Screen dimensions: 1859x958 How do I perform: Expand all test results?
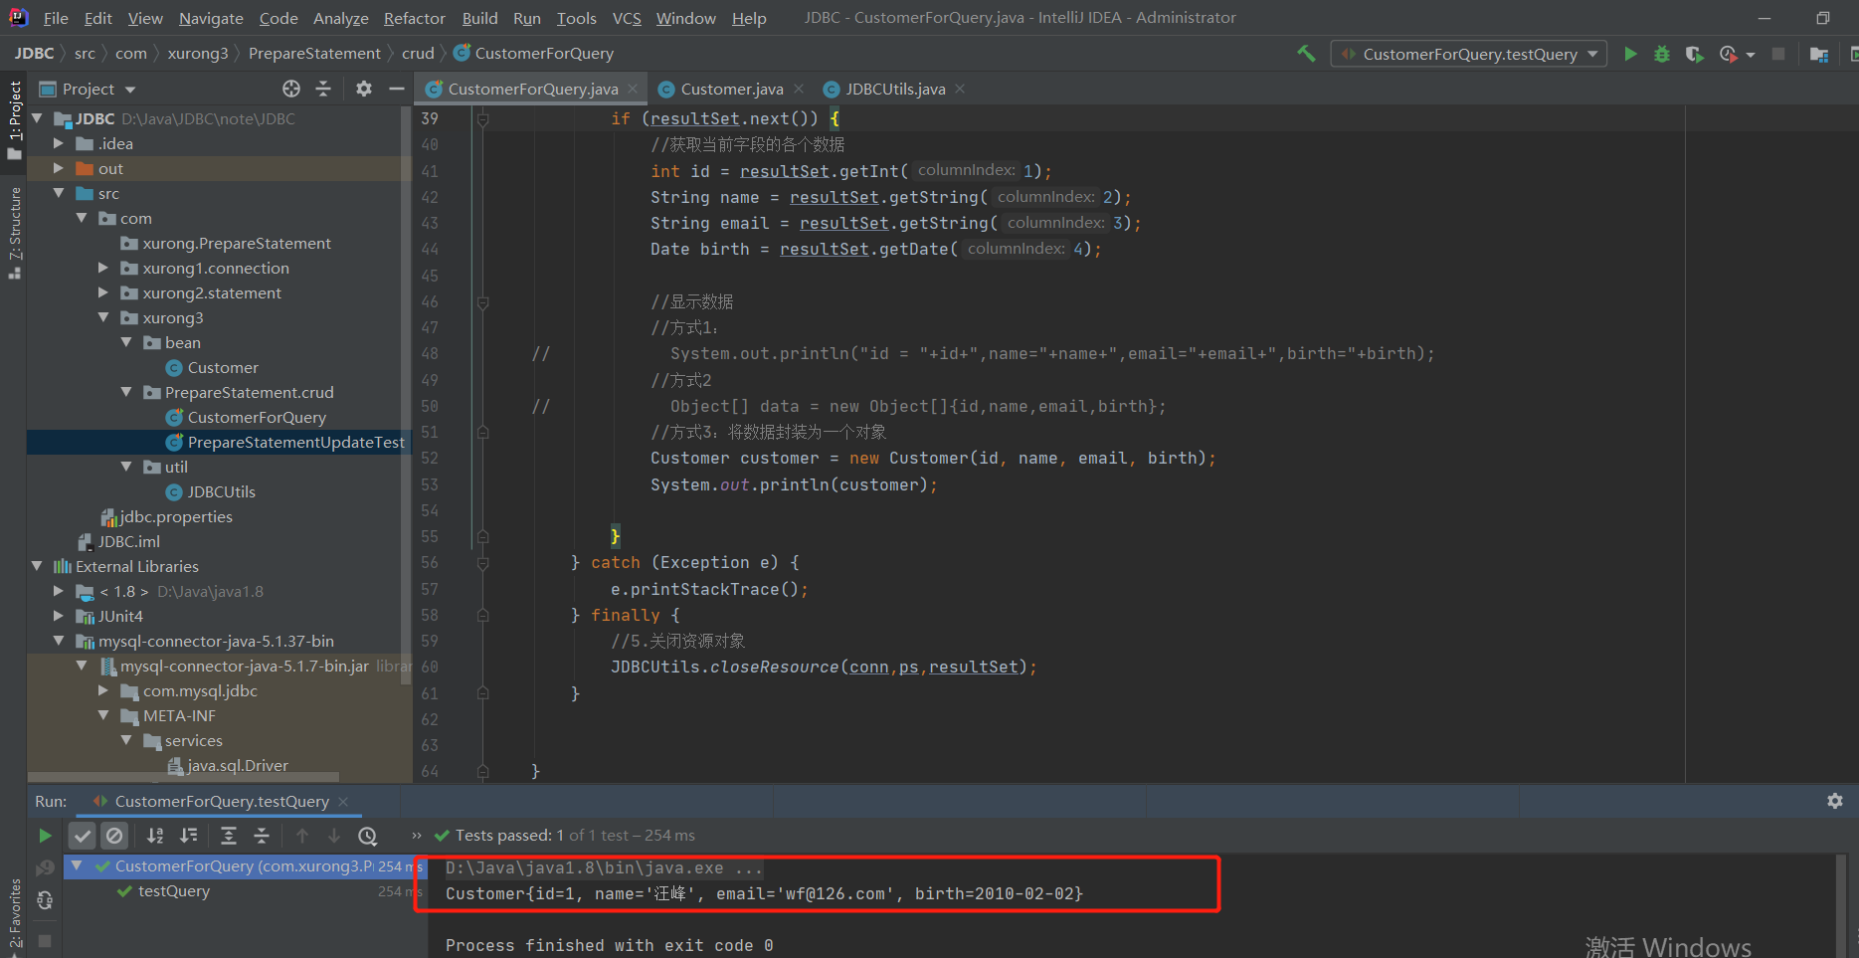[x=228, y=836]
